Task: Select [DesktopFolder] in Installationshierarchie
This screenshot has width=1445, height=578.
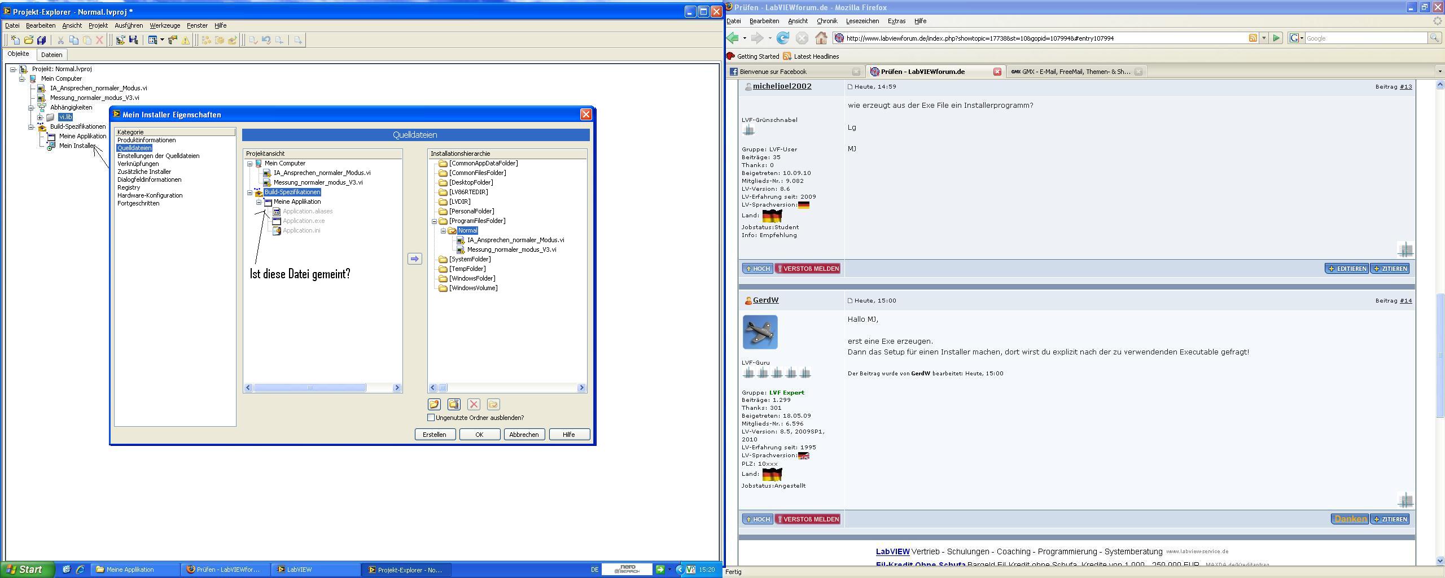Action: [471, 183]
